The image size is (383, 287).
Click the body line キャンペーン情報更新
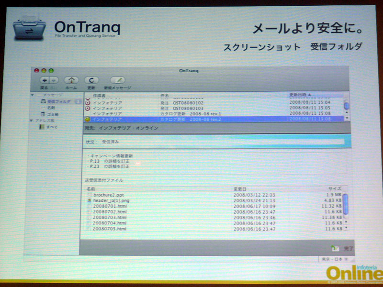(112, 156)
